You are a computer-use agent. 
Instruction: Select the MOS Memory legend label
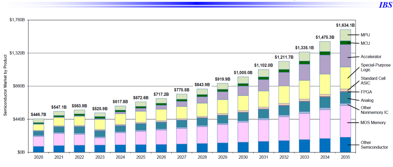(373, 123)
